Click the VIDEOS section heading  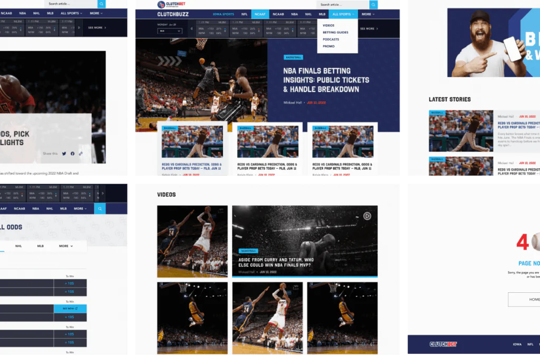click(166, 195)
